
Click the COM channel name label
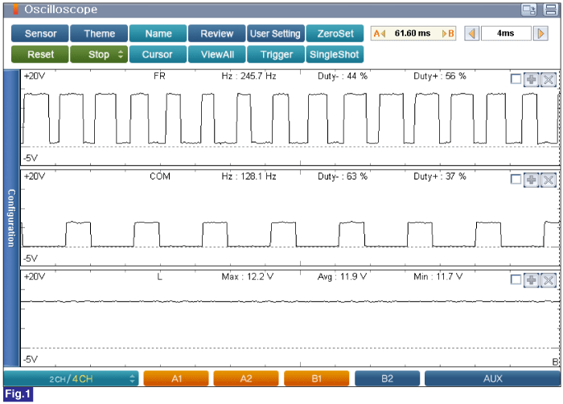(160, 176)
